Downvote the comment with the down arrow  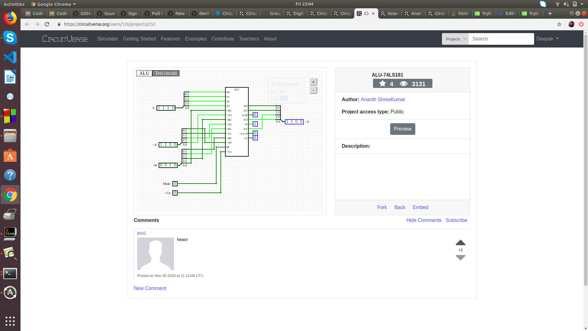461,258
